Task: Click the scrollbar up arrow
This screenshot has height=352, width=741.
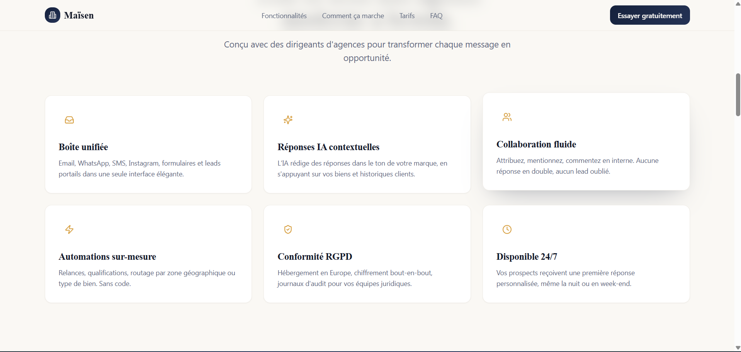Action: point(738,3)
